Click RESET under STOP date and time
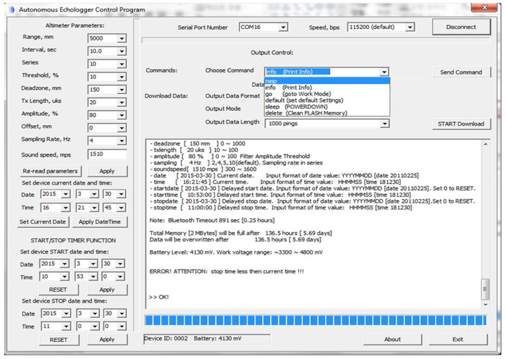 59,339
